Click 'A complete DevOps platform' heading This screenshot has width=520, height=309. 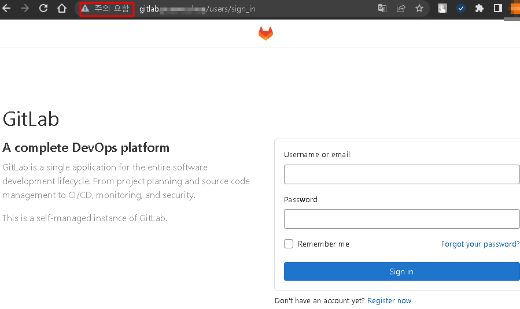pyautogui.click(x=86, y=147)
